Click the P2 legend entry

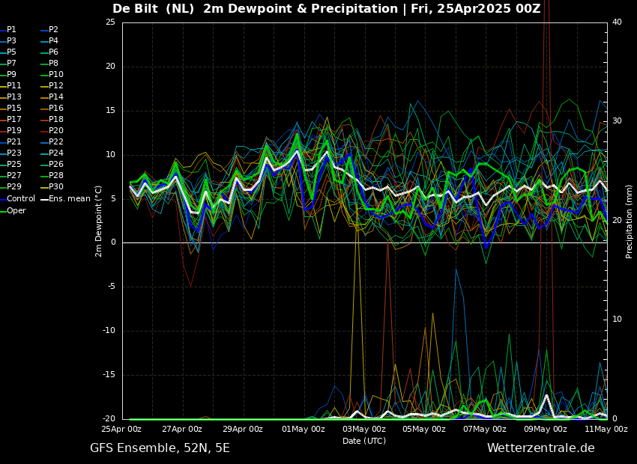tap(50, 30)
